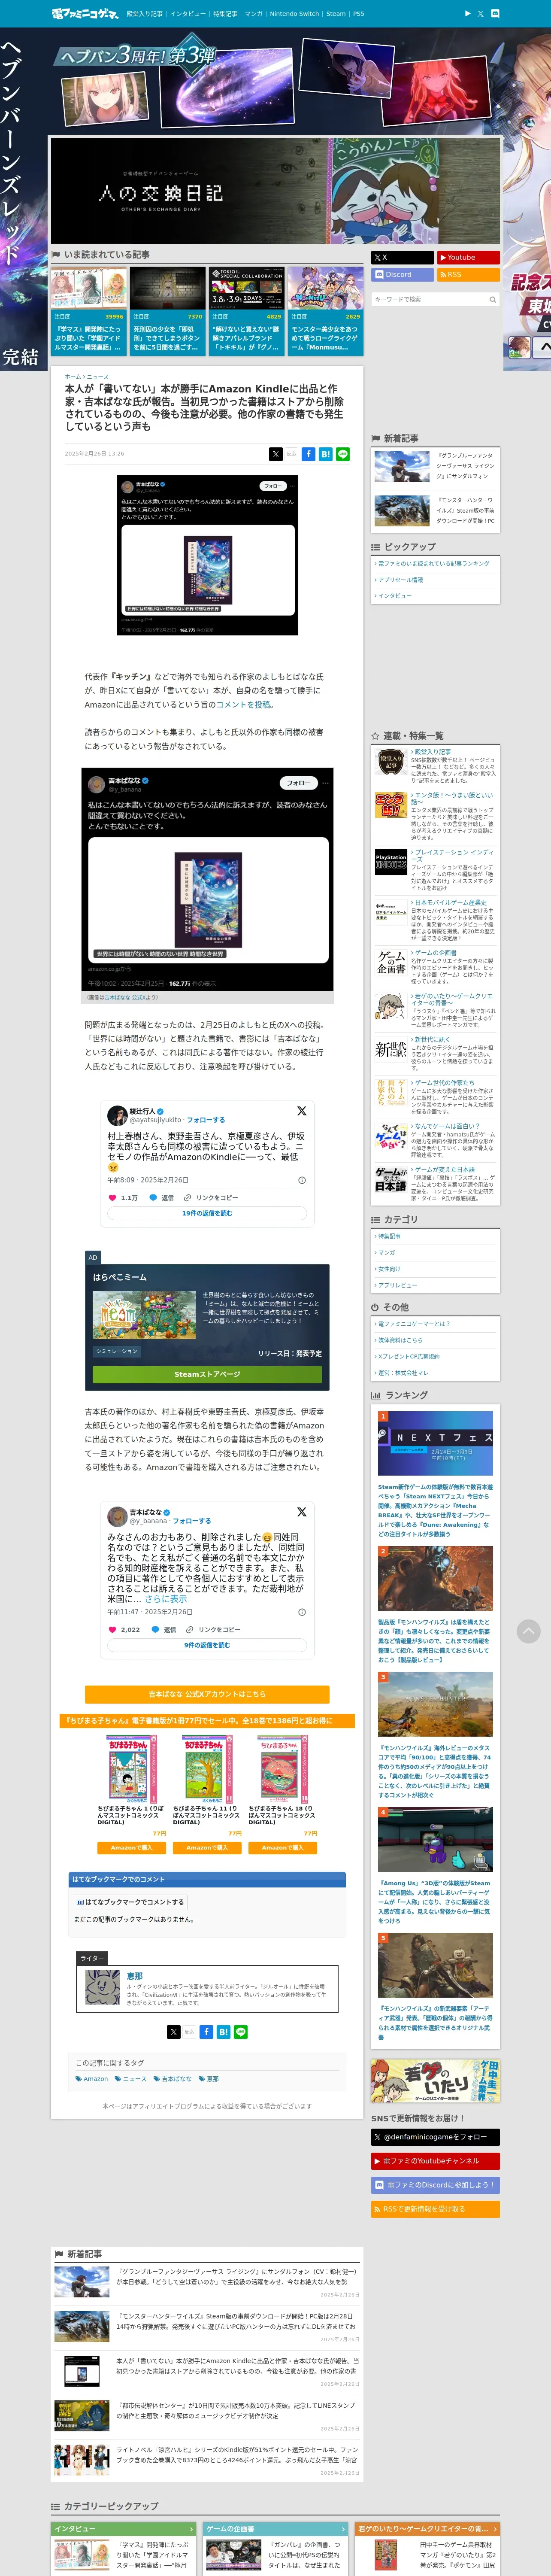The height and width of the screenshot is (2576, 551).
Task: Open Steam in top navigation
Action: coord(336,14)
